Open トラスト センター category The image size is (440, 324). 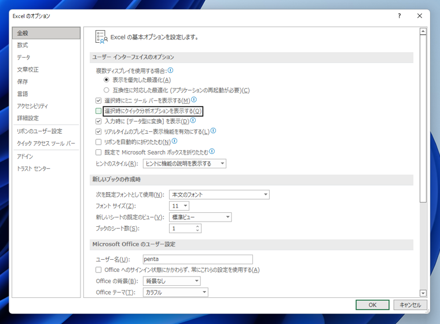46,168
